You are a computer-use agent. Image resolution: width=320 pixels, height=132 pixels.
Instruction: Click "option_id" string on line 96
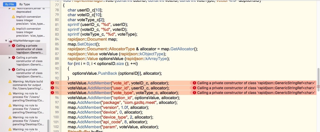click(122, 98)
